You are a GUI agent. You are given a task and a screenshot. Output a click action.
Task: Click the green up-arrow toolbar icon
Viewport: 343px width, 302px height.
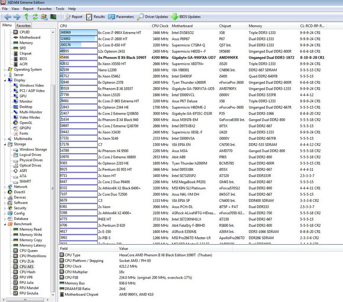pos(27,17)
